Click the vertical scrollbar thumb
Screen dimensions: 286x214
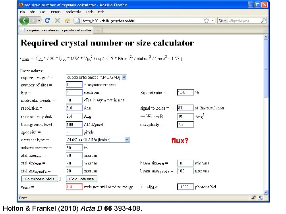[x=266, y=69]
